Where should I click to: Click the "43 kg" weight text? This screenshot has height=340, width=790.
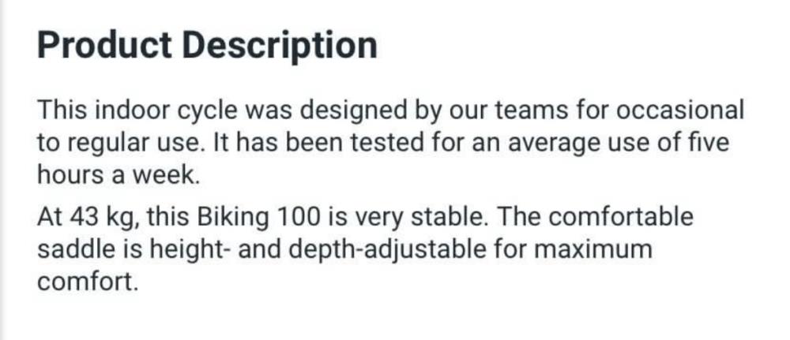(x=101, y=219)
